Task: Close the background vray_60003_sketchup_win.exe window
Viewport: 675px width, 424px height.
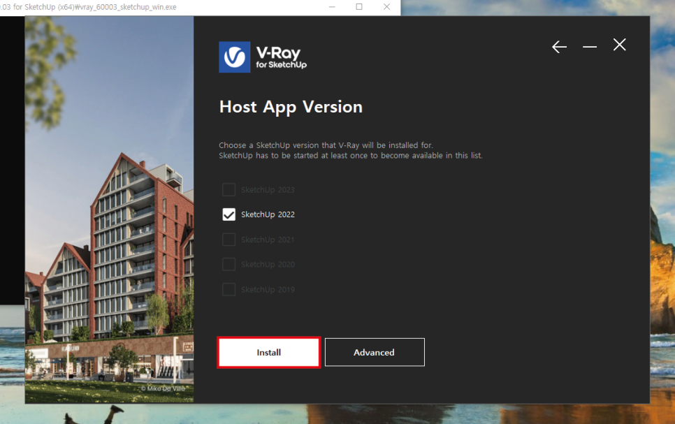Action: (386, 7)
